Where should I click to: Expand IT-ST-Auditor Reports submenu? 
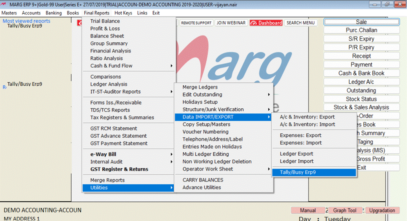(x=129, y=92)
